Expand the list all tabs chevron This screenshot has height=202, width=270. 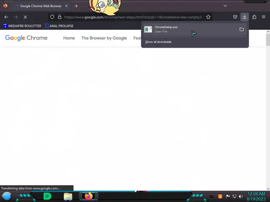(225, 6)
